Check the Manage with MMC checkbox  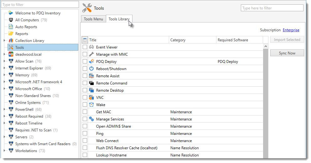[85, 54]
